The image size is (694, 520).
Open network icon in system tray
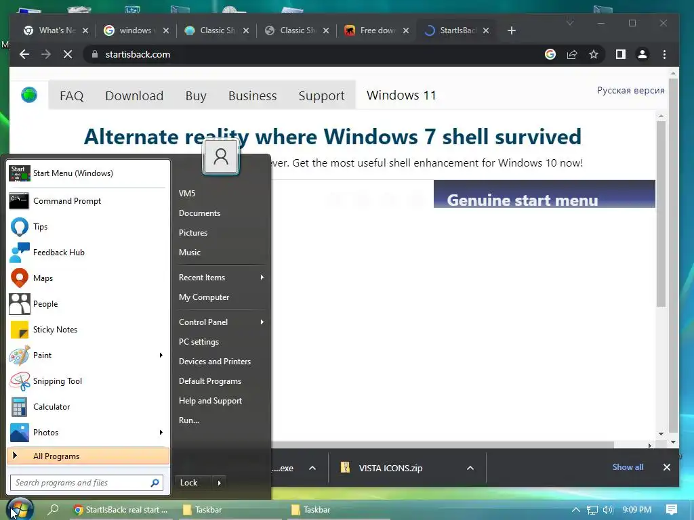(592, 510)
